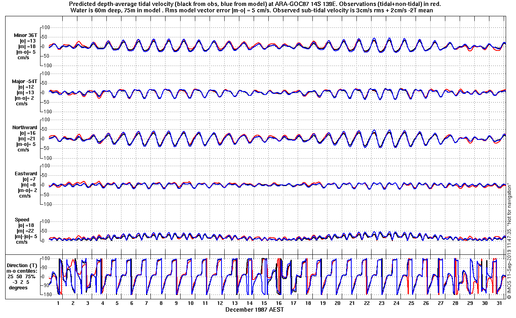Select the "Major -54T" panel label

pyautogui.click(x=25, y=81)
